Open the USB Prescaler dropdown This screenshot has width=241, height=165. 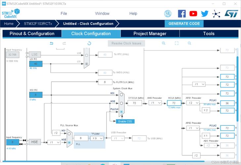click(118, 138)
